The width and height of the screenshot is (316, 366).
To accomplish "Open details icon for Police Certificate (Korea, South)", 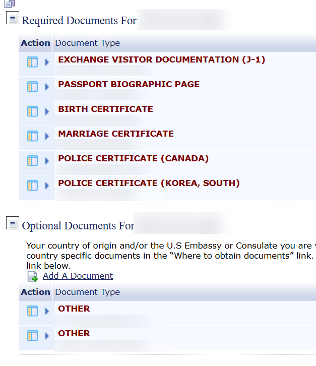I will pos(32,186).
